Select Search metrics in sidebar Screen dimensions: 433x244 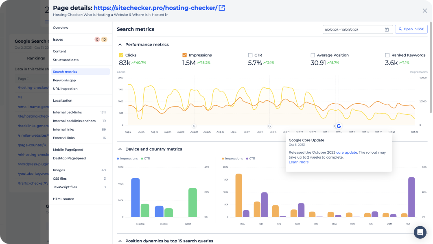(80, 72)
